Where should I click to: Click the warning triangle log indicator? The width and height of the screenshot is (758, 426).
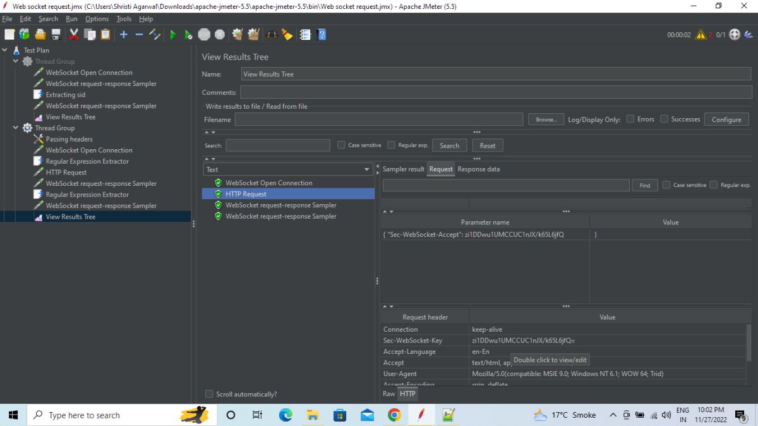point(701,35)
